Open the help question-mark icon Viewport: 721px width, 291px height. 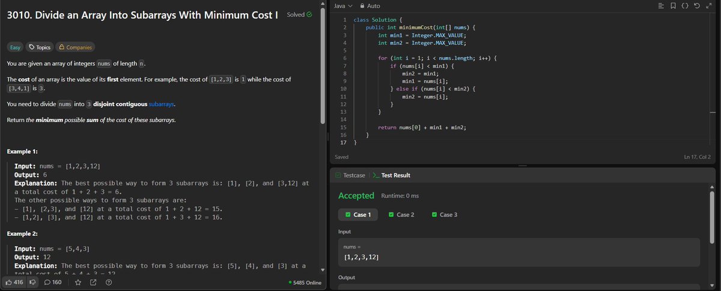109,282
